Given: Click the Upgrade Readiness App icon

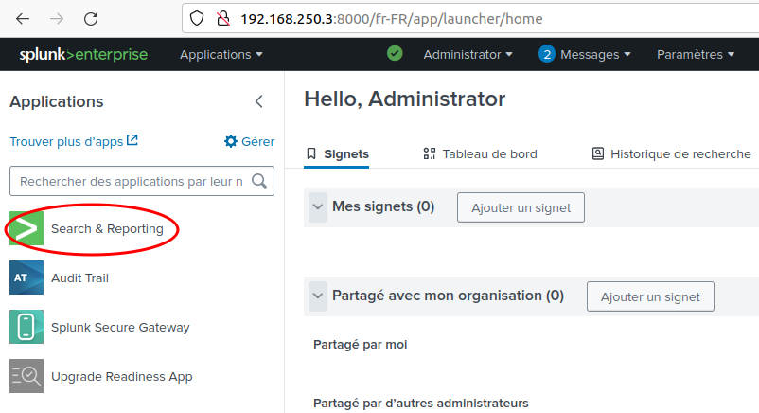Looking at the screenshot, I should click(x=26, y=376).
